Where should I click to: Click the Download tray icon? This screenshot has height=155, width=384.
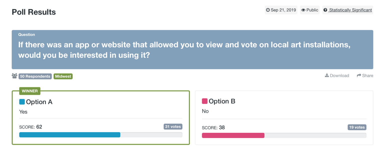[327, 75]
